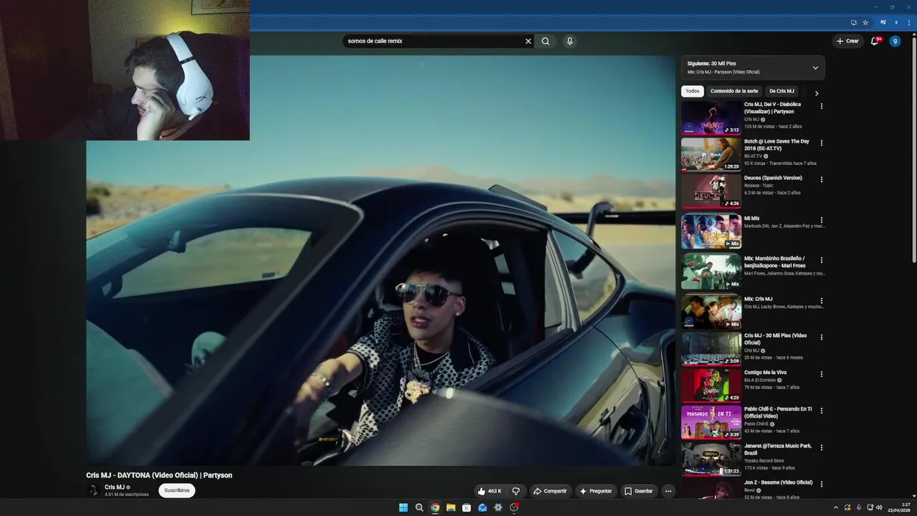Click the install app icon in address bar
The height and width of the screenshot is (516, 917).
click(x=853, y=22)
